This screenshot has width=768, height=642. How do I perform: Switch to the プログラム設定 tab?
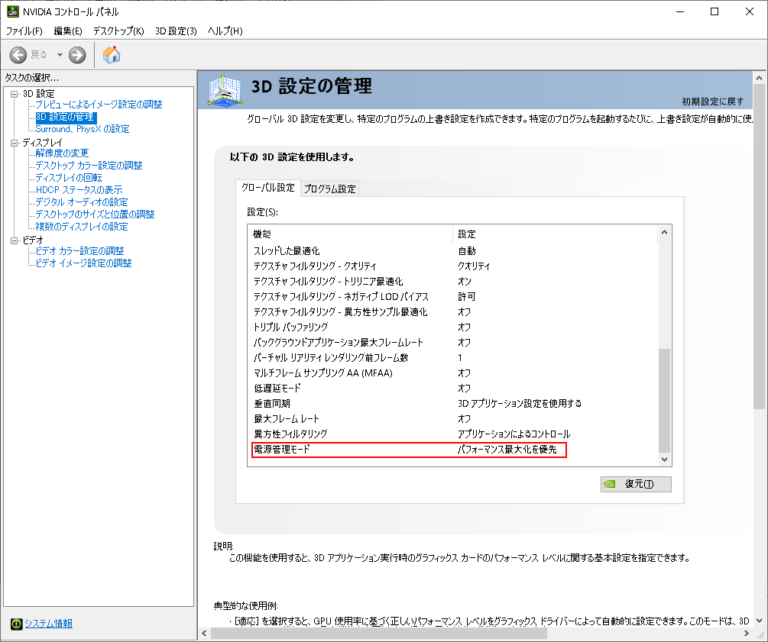[x=329, y=189]
